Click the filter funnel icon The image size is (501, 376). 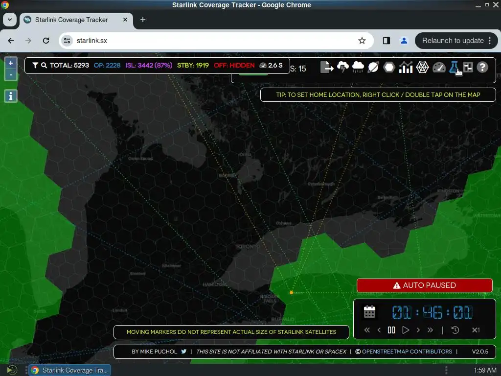coord(35,65)
